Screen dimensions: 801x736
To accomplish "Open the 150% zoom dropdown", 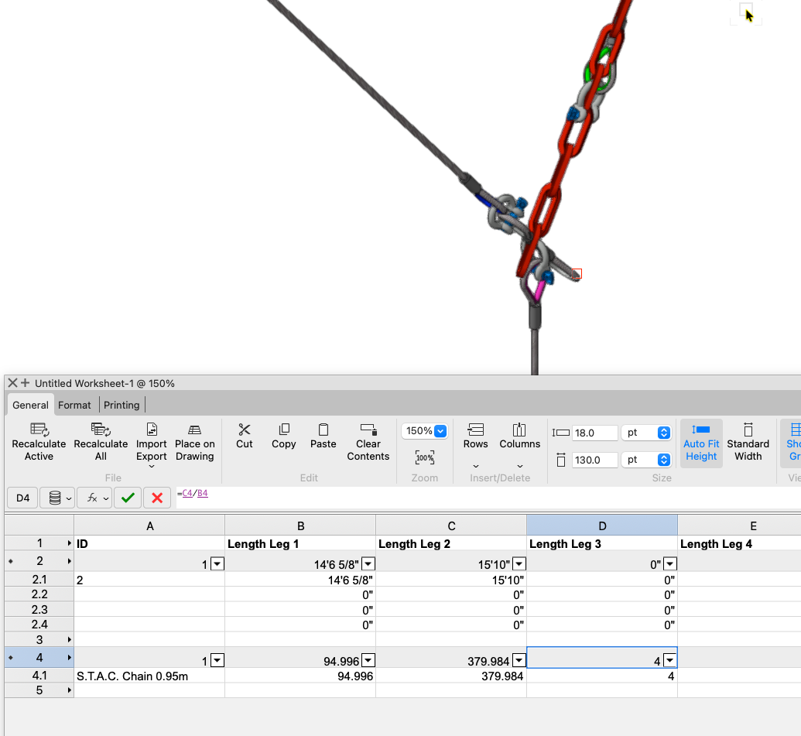I will pos(440,431).
